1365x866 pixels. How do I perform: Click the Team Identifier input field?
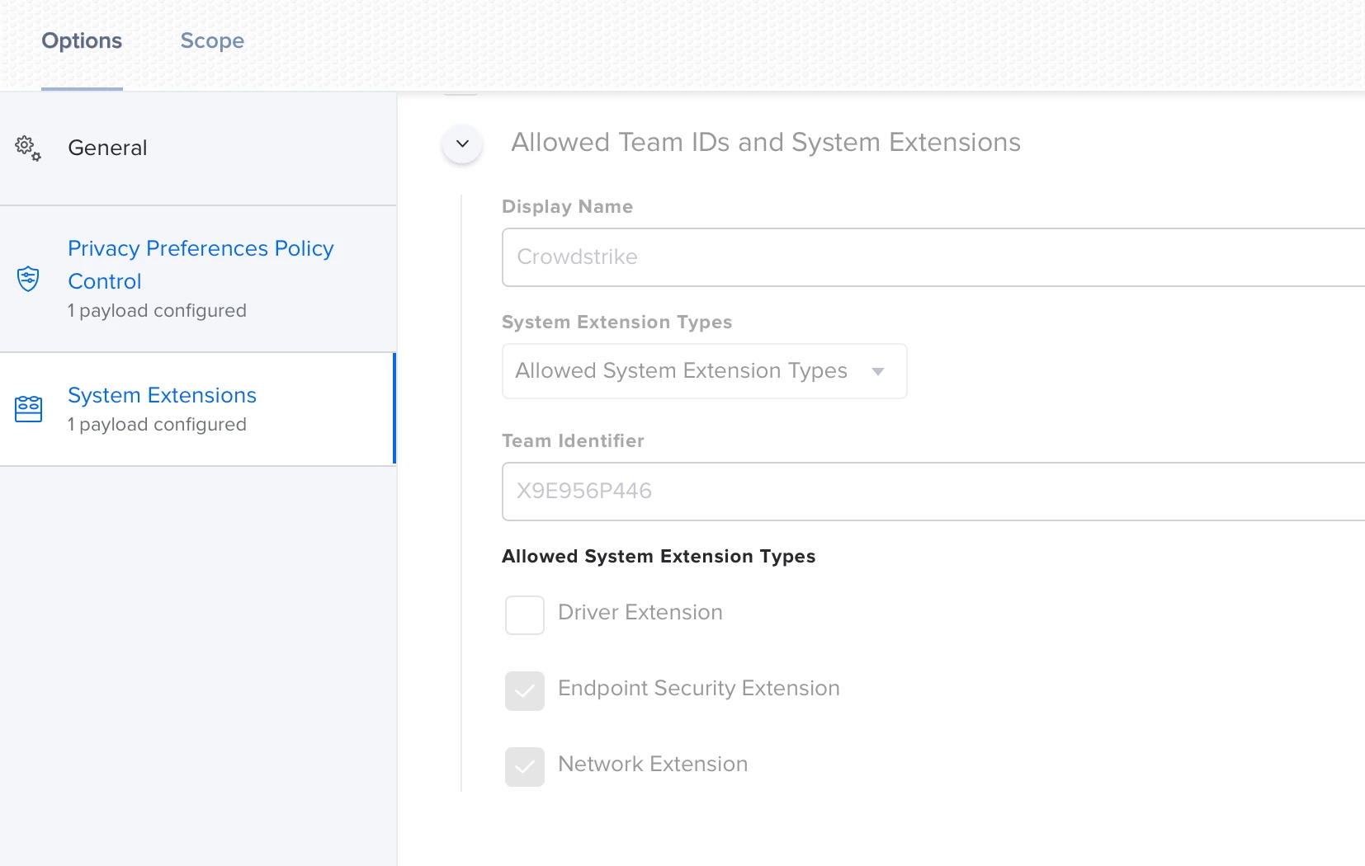[933, 492]
